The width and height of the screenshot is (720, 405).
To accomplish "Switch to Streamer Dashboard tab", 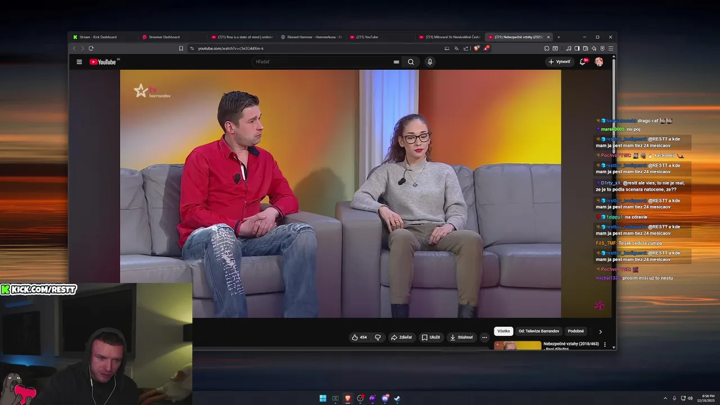I will [x=172, y=37].
